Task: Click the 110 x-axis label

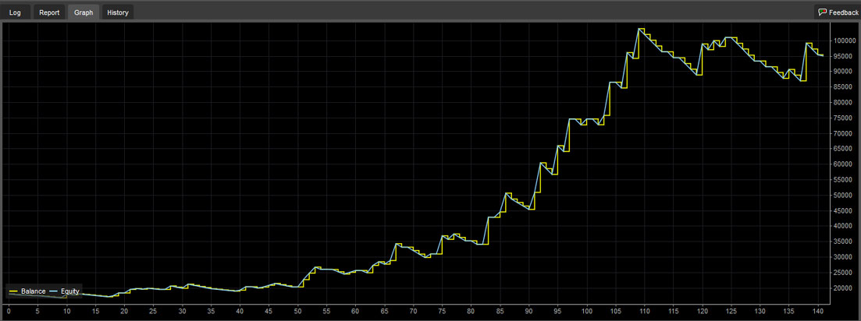Action: click(645, 310)
